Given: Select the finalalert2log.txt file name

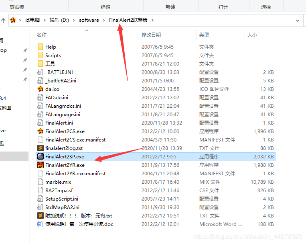Looking at the screenshot, I should pyautogui.click(x=64, y=148).
